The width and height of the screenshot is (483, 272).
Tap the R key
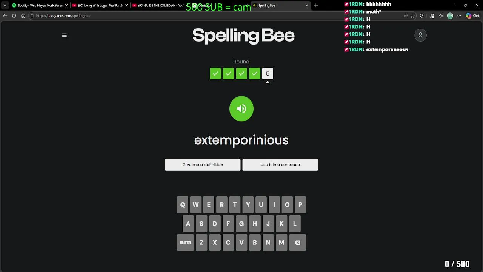coord(222,205)
